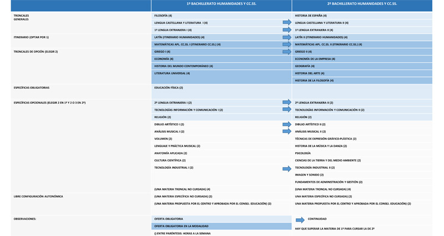This screenshot has height=236, width=444.
Task: Click the arrow beside Lengua Castellana y Literatura I
Action: tap(286, 23)
